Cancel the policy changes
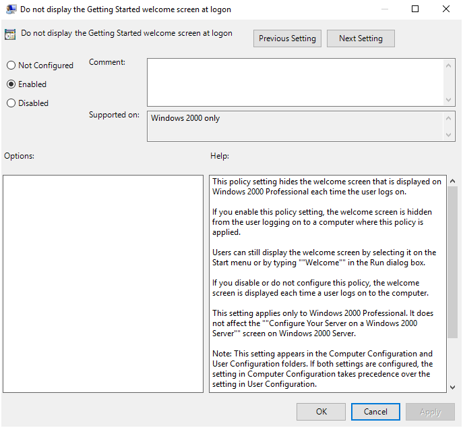This screenshot has height=428, width=463. click(x=375, y=412)
